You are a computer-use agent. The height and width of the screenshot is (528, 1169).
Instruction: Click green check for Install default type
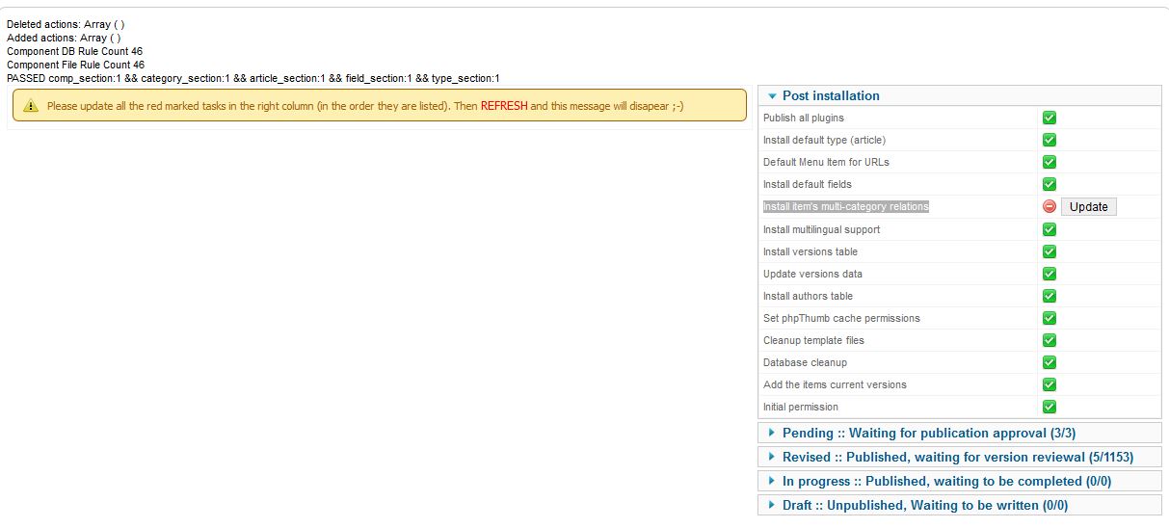click(x=1049, y=140)
